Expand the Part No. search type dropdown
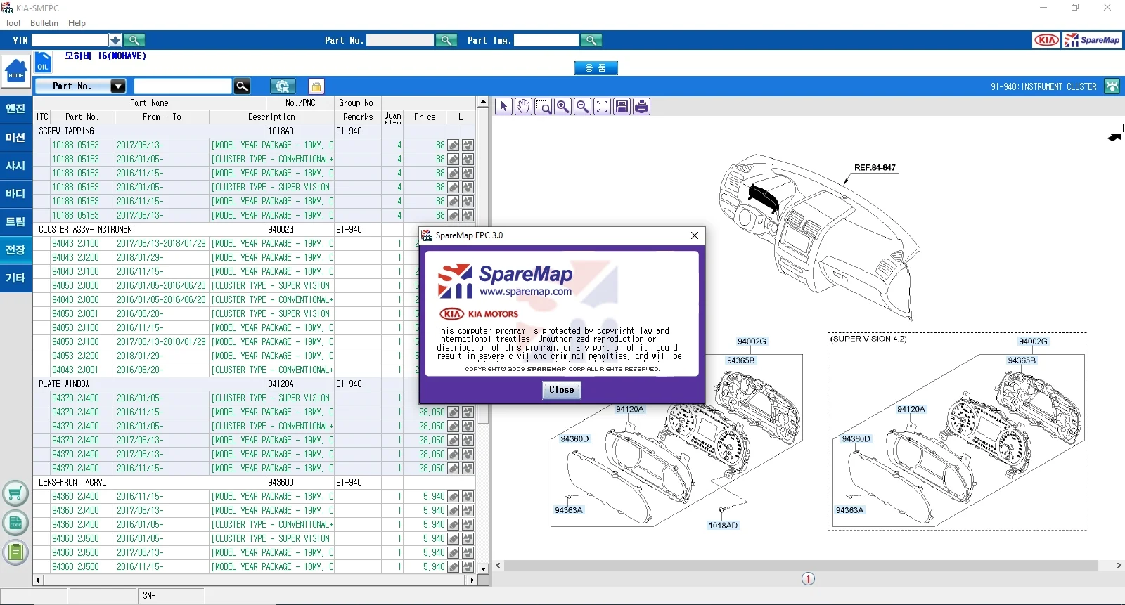This screenshot has height=605, width=1125. pyautogui.click(x=118, y=86)
